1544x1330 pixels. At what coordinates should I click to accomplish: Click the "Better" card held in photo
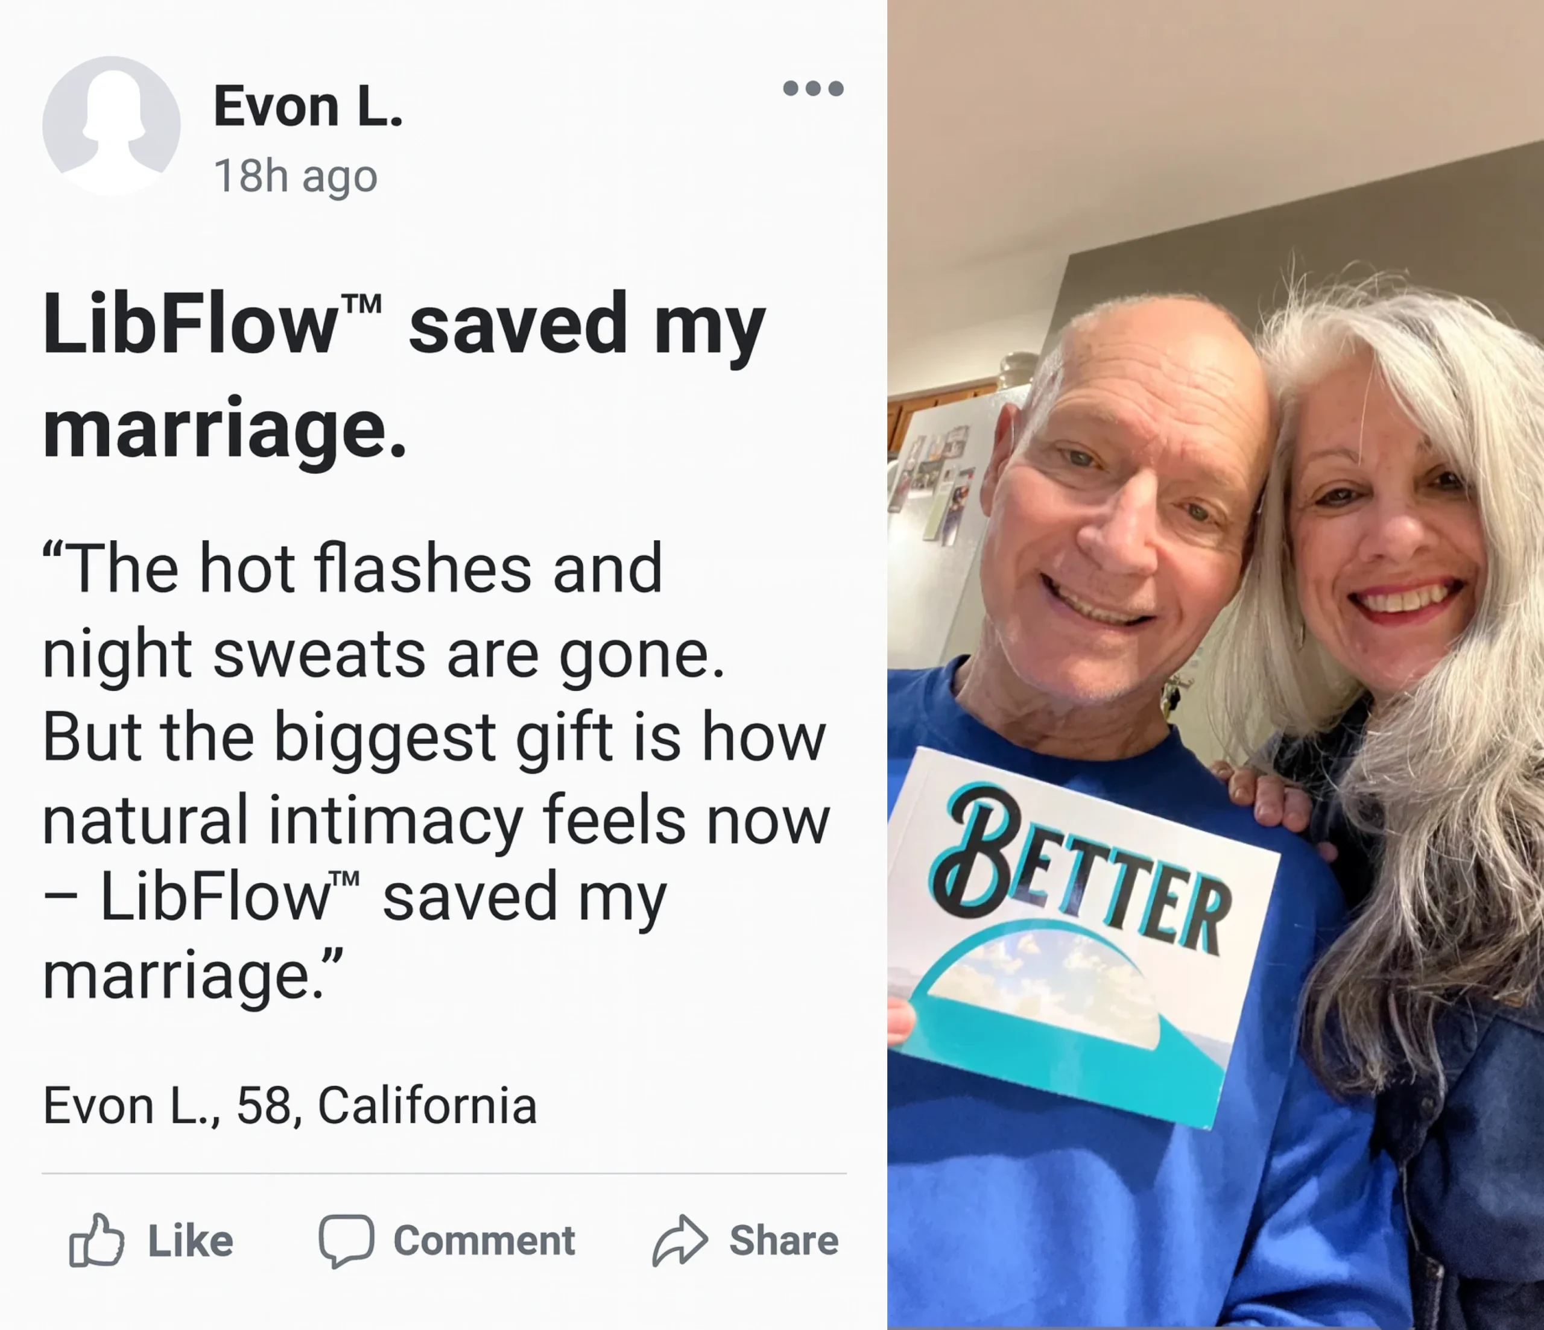pyautogui.click(x=1081, y=931)
